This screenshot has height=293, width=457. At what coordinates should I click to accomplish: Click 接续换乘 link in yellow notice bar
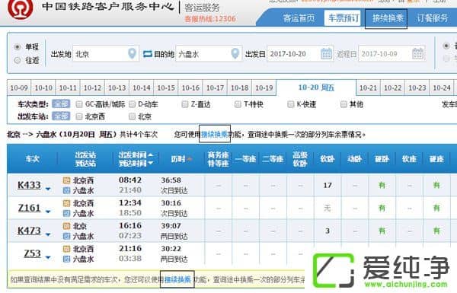[x=177, y=280]
